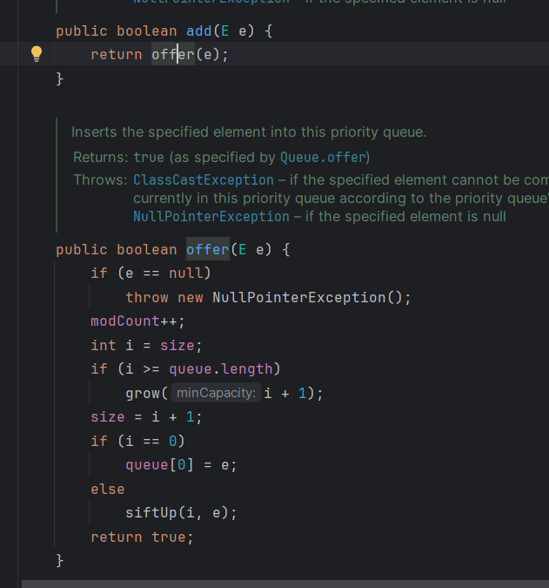The image size is (549, 588).
Task: Click the return true statement
Action: (141, 537)
